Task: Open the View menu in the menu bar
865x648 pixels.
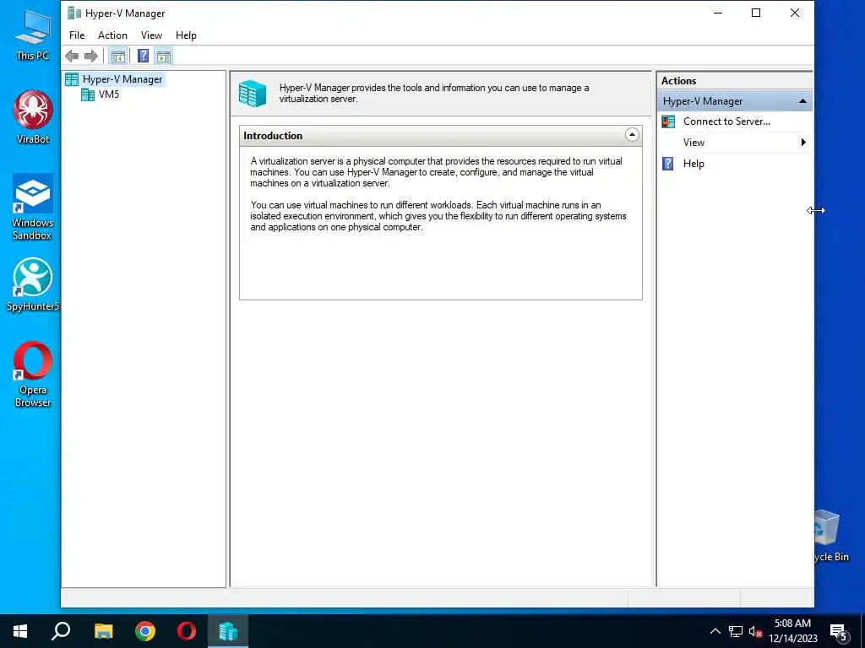Action: coord(151,35)
